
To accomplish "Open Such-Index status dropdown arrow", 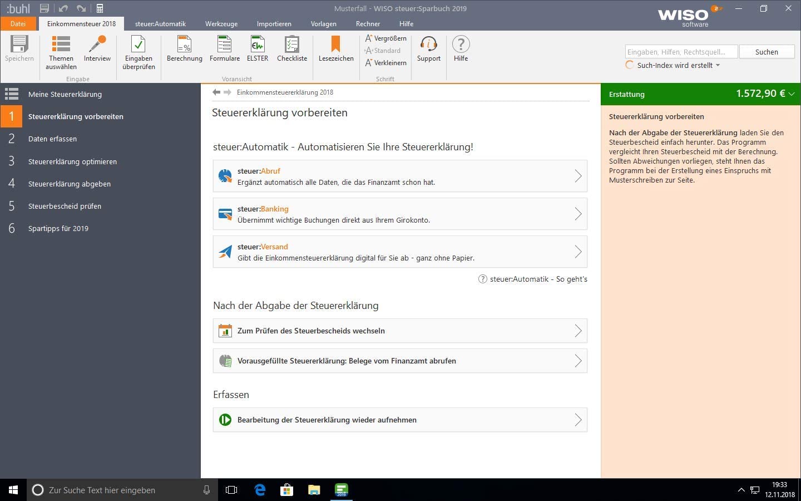I will [718, 66].
